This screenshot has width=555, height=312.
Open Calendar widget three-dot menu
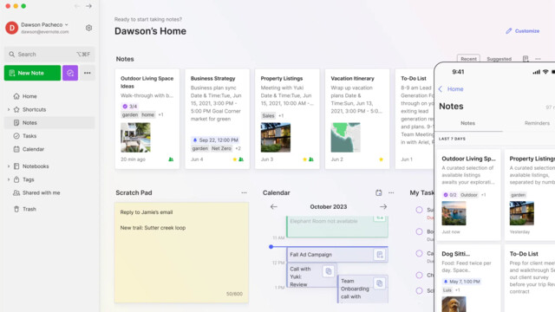click(391, 192)
